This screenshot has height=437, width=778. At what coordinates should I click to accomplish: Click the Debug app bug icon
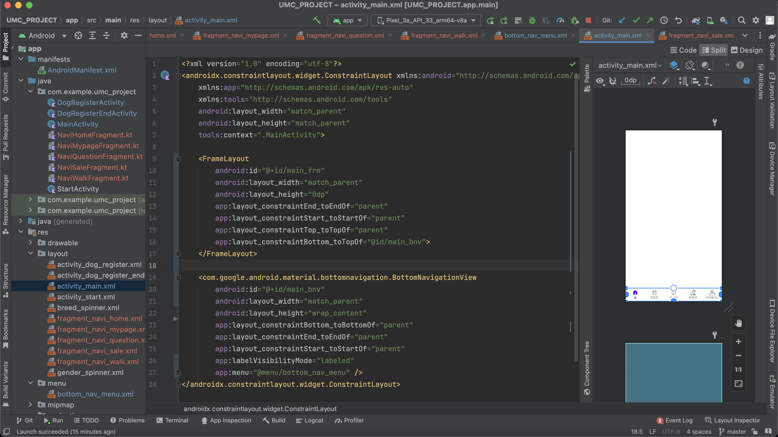point(532,20)
